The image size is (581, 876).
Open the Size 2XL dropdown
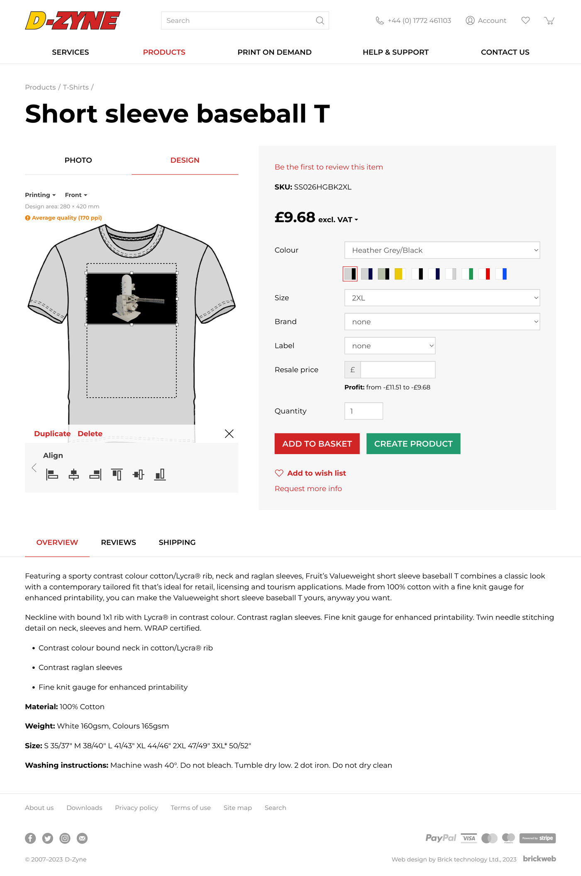(x=442, y=298)
